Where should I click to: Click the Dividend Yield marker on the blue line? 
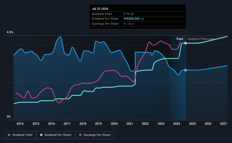[185, 70]
